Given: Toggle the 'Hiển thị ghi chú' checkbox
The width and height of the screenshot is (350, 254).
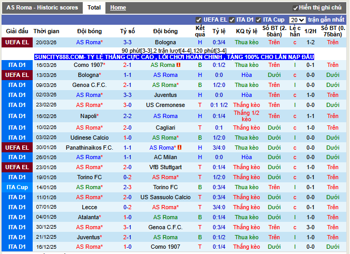Looking at the screenshot, I should click(296, 8).
